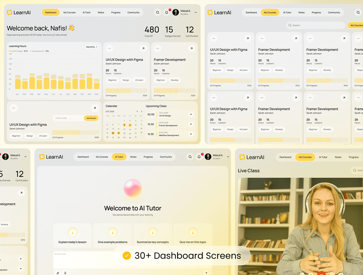Image resolution: width=363 pixels, height=275 pixels.
Task: Open notification bell next to Masud A. on Welcome back screen
Action: 166,12
